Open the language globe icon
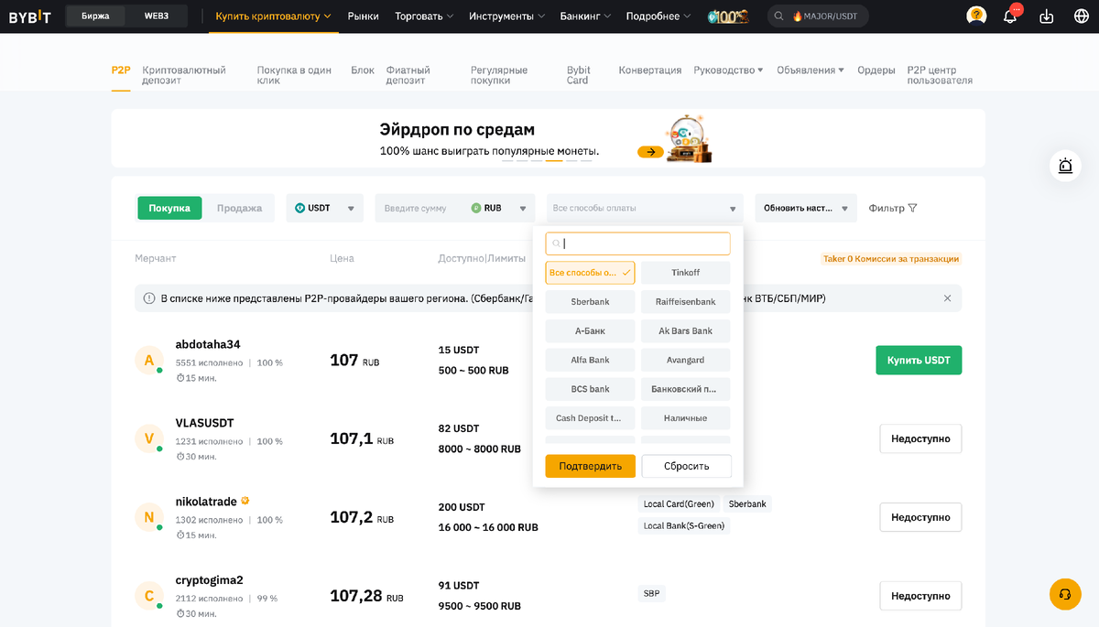The height and width of the screenshot is (627, 1099). [x=1080, y=16]
